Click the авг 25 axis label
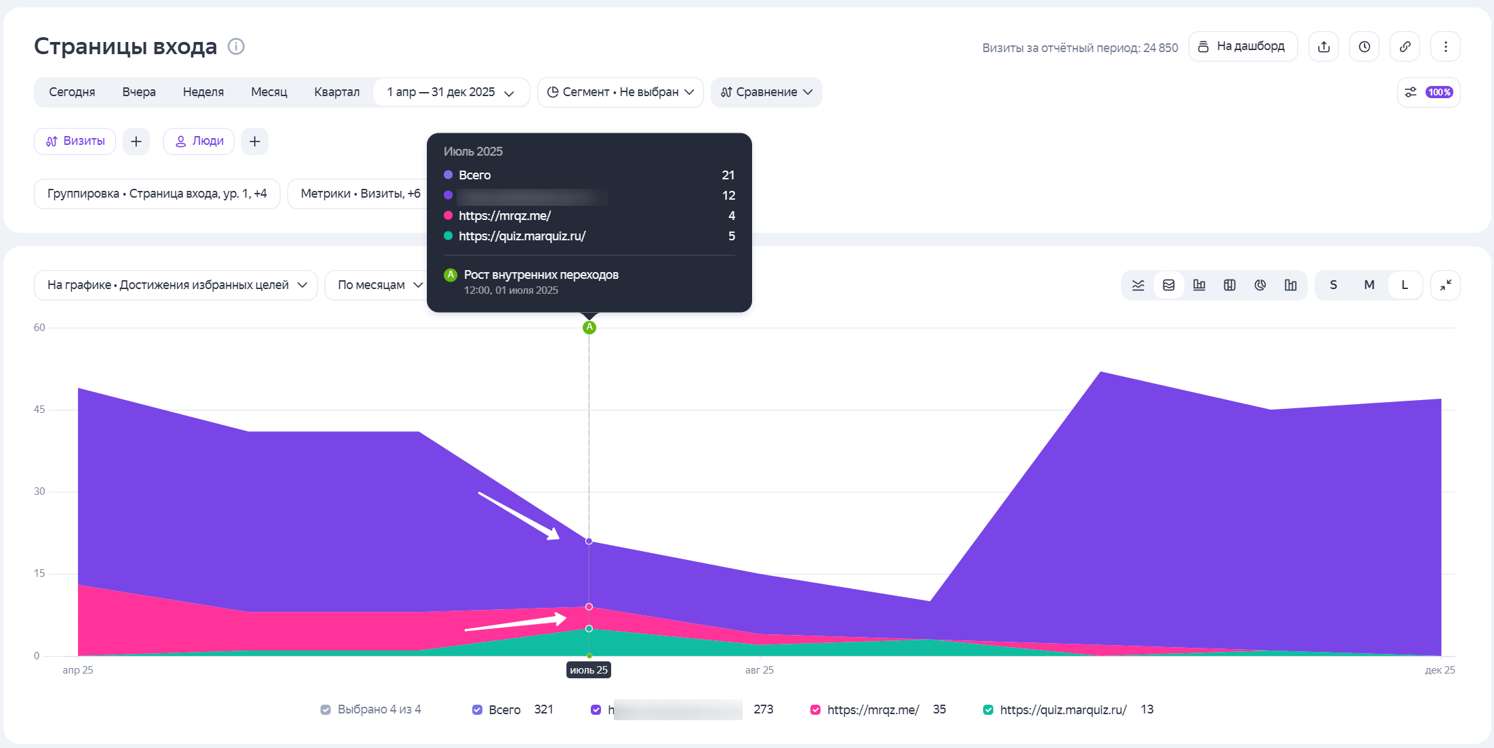This screenshot has width=1494, height=748. (x=760, y=670)
